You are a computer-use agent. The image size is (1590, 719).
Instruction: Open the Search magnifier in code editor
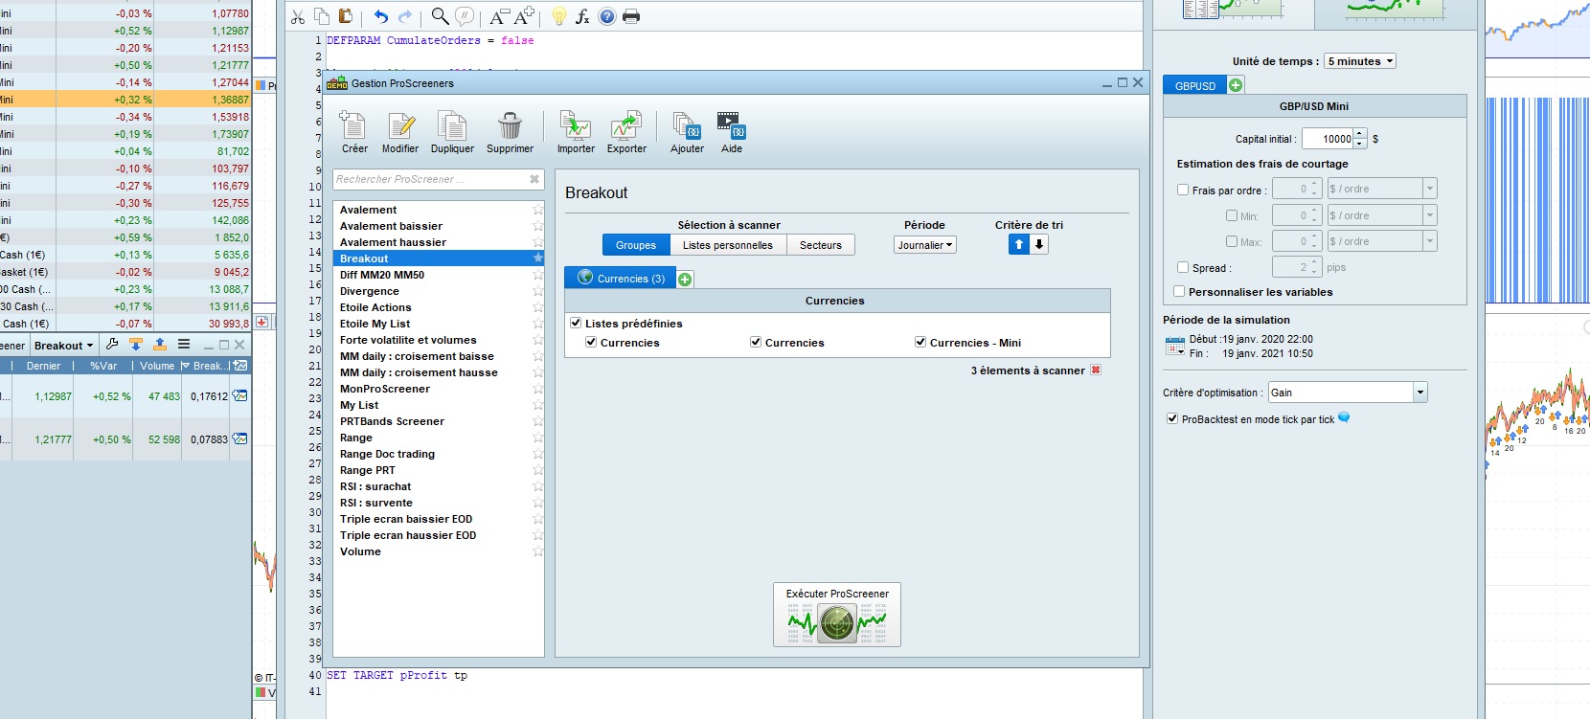point(440,16)
